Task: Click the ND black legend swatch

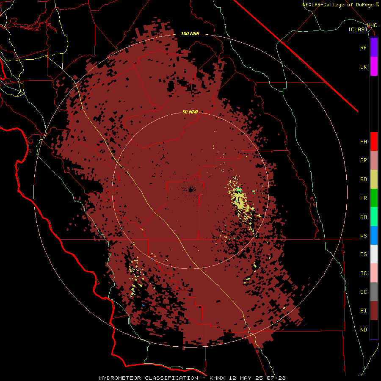Action: pos(374,329)
